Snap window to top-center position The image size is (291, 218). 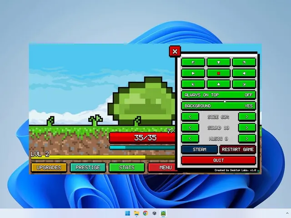coord(218,62)
